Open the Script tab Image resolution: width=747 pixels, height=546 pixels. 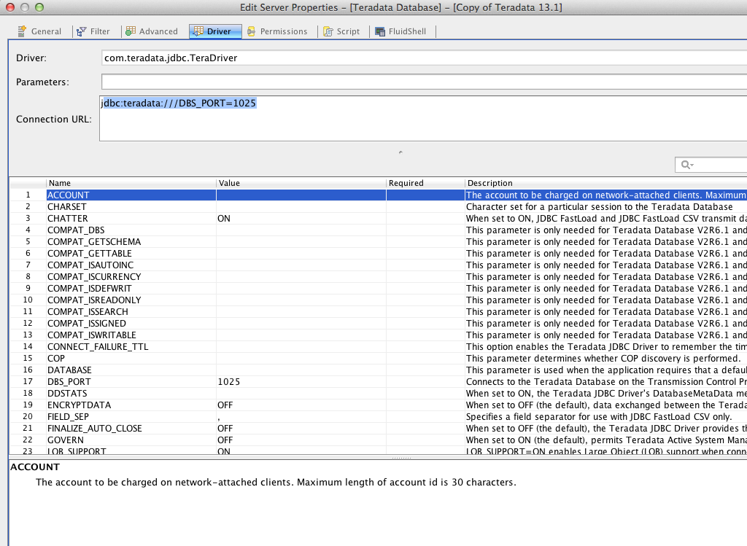(x=348, y=31)
